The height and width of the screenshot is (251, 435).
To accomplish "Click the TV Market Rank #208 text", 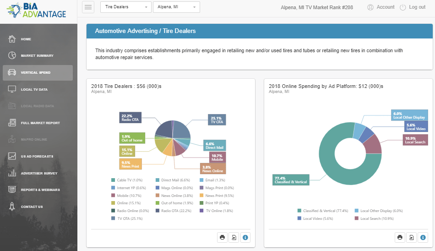I will pos(317,7).
